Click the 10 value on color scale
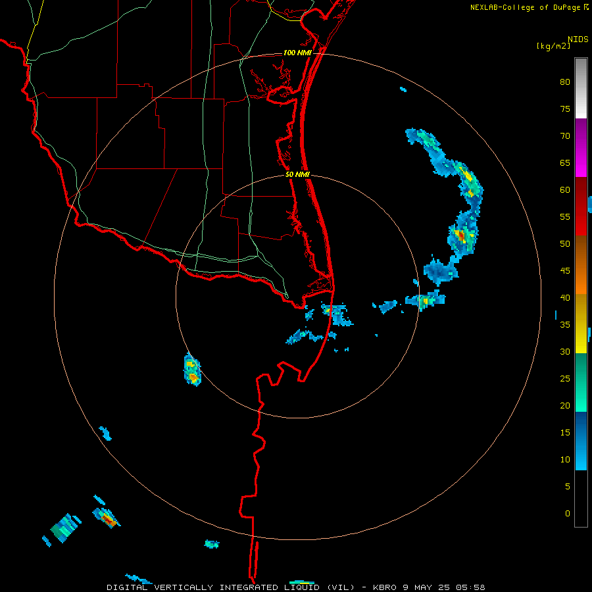592x592 pixels. [565, 460]
